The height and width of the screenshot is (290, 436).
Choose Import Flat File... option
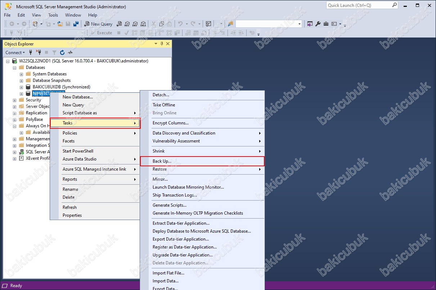[202, 273]
